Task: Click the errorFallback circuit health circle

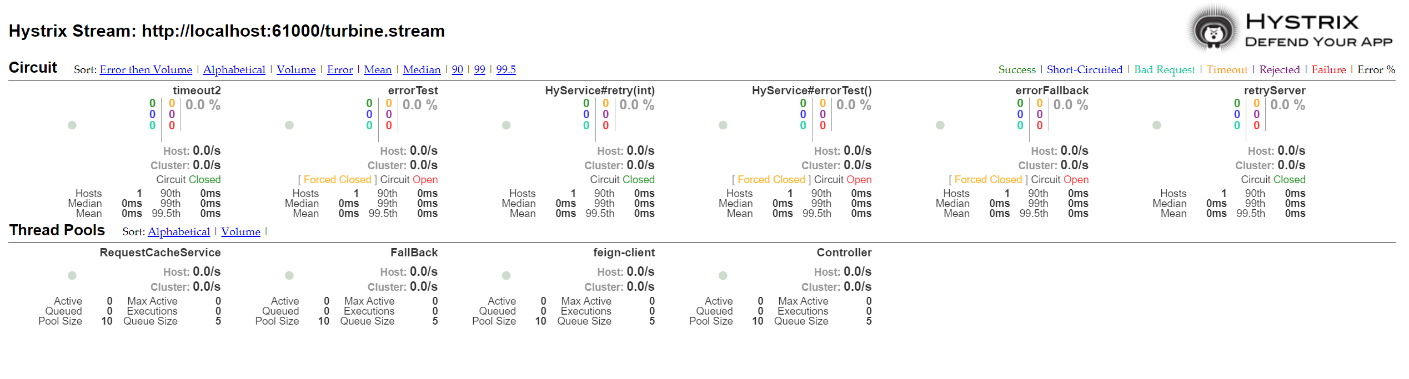Action: (940, 125)
